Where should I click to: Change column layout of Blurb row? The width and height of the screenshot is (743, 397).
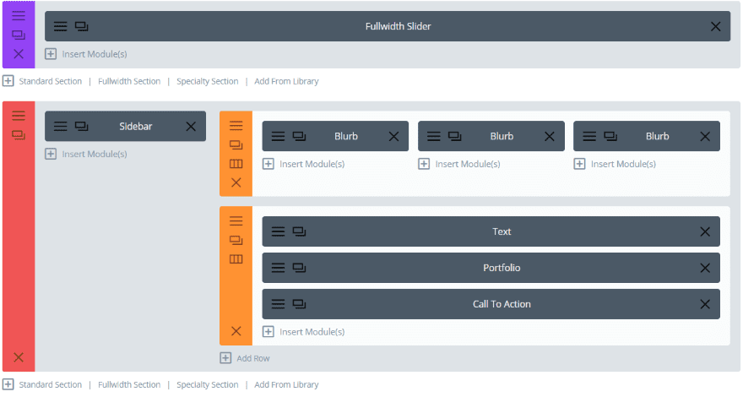click(x=236, y=164)
